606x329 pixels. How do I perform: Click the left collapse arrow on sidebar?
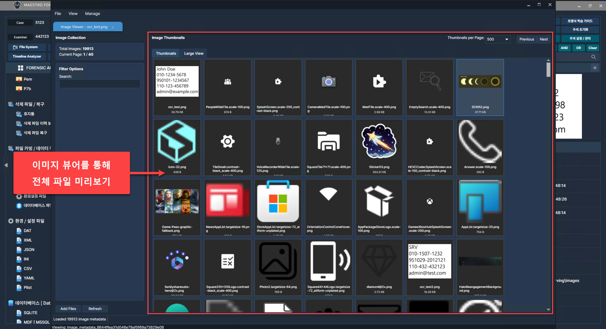point(6,165)
